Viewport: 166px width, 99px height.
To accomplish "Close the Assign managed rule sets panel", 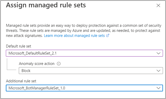I will tap(158, 6).
